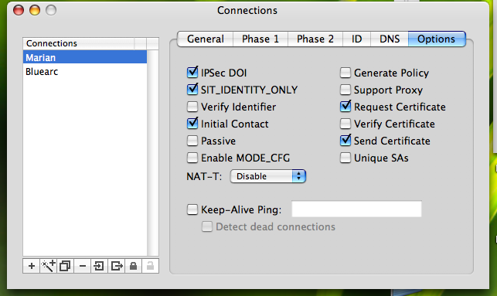Remove connection with minus icon

pos(83,266)
